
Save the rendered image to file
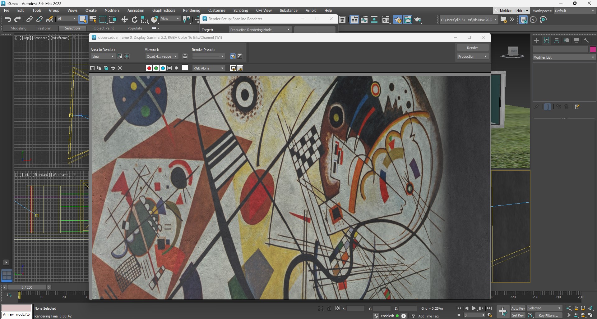click(92, 68)
